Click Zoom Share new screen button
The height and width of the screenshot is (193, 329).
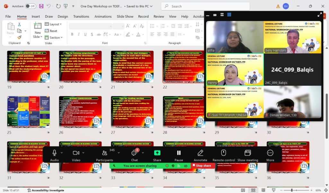tap(157, 155)
